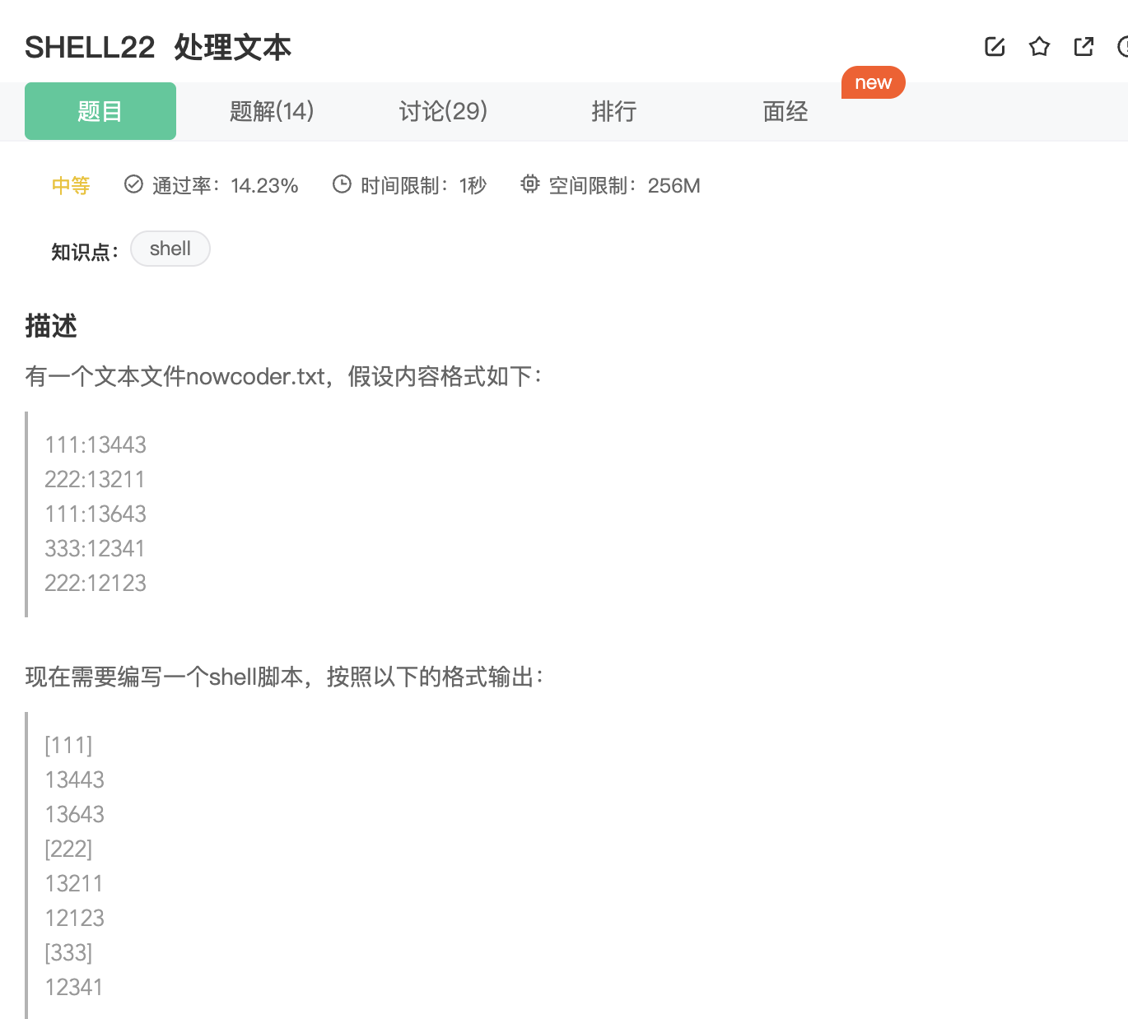Click the output line 12123

75,918
